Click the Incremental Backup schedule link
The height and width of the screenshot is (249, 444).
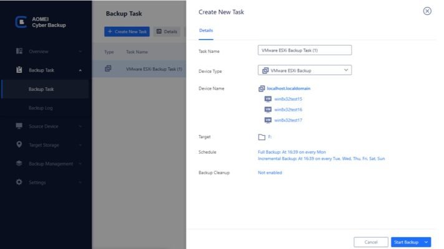[321, 159]
